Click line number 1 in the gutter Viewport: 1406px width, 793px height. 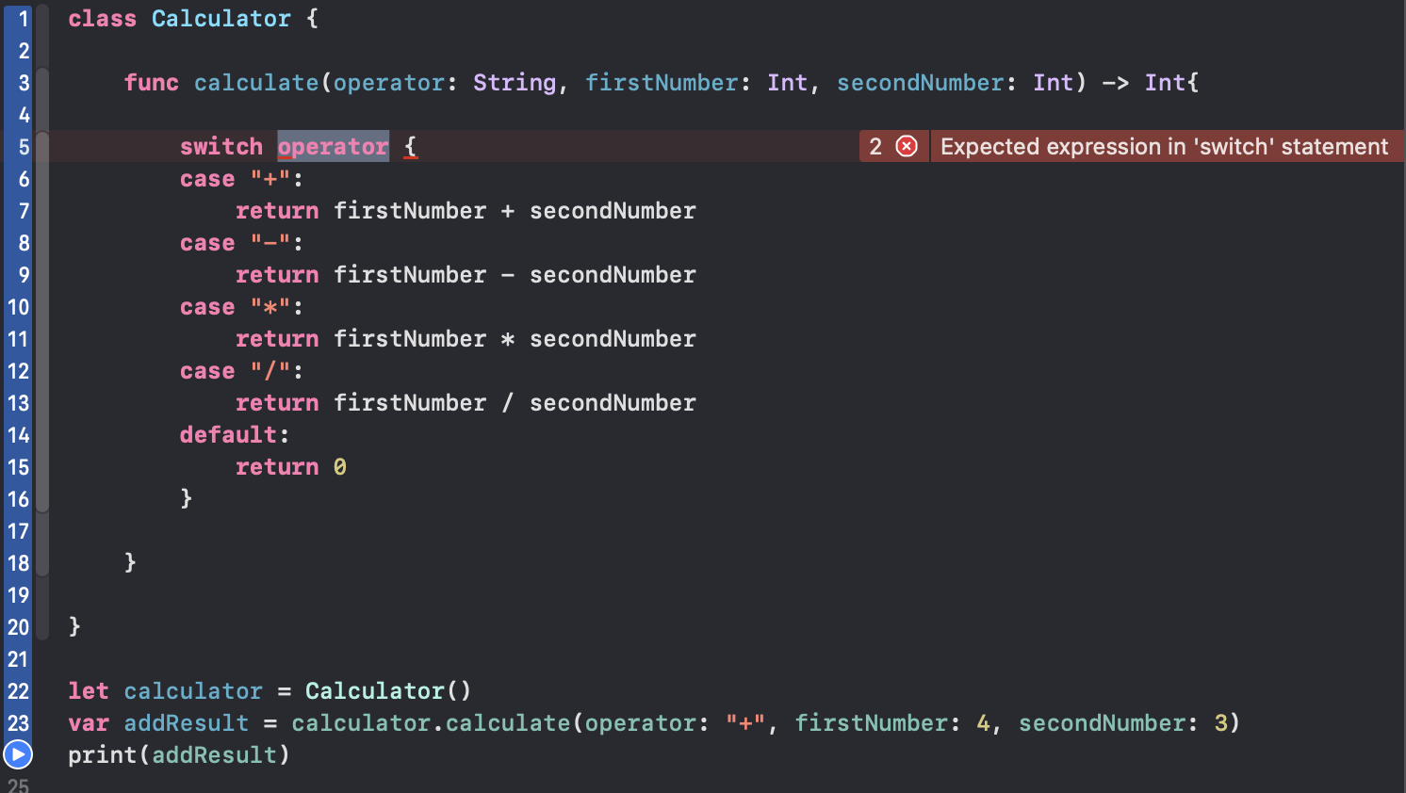tap(24, 19)
